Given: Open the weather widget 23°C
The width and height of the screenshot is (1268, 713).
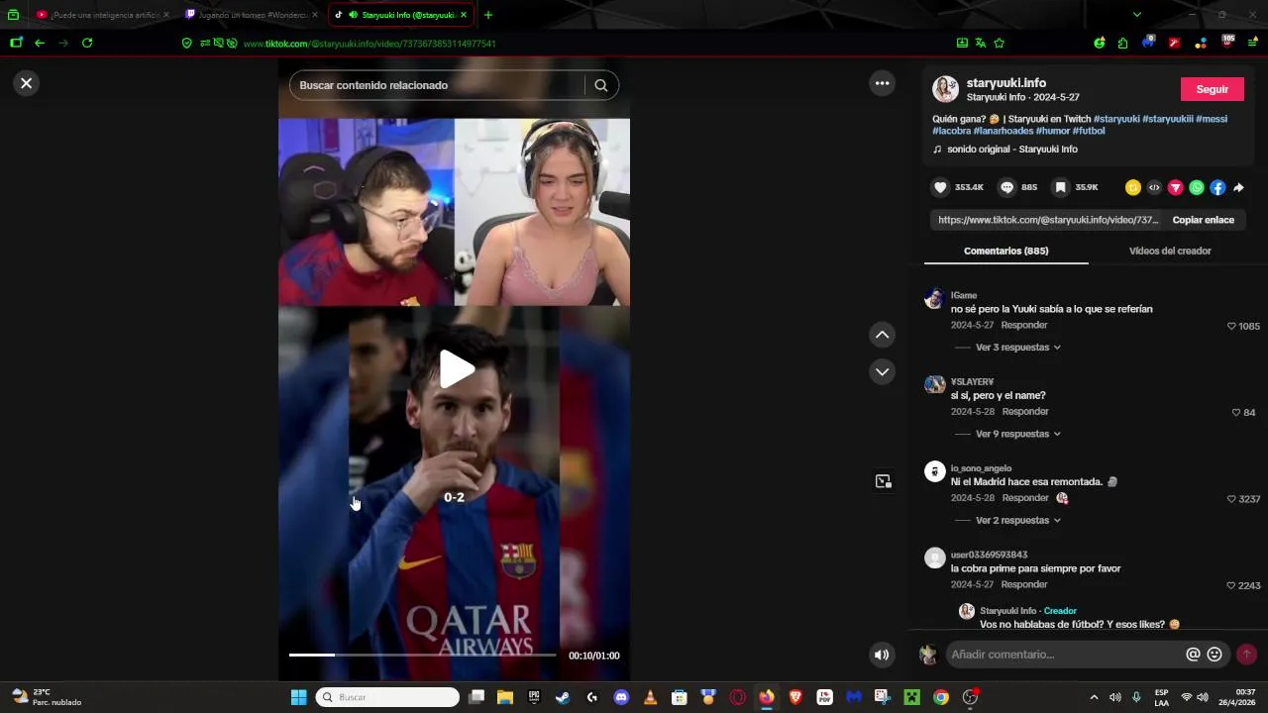Looking at the screenshot, I should tap(46, 697).
